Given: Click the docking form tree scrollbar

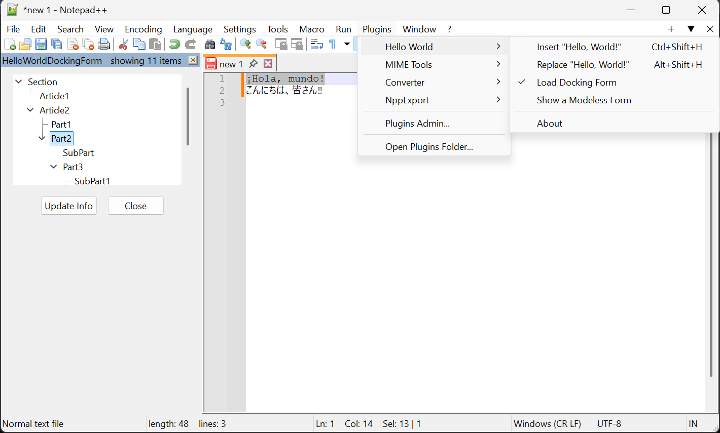Looking at the screenshot, I should 188,116.
